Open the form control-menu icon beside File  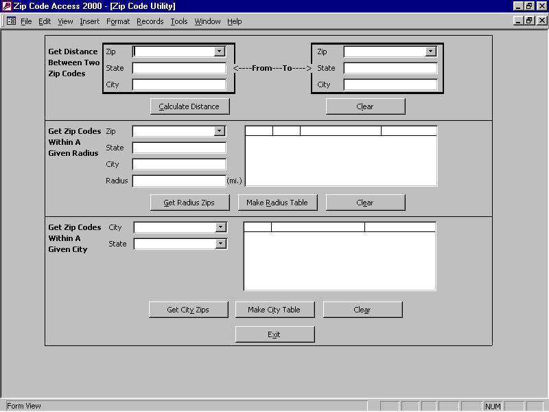coord(11,21)
